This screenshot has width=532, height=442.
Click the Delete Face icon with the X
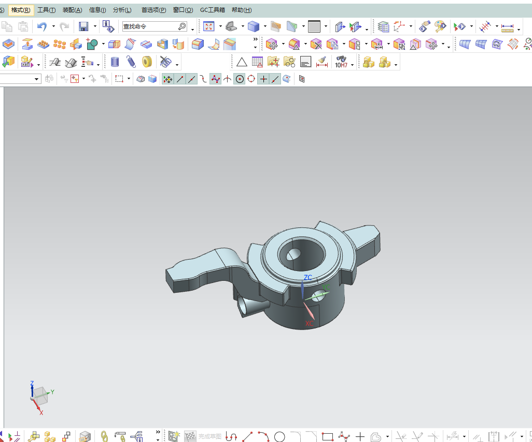pos(316,45)
